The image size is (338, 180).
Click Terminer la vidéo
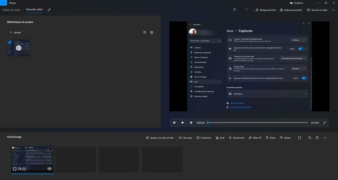317,10
